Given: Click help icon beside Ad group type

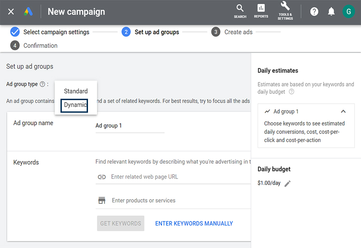Looking at the screenshot, I should tap(42, 84).
